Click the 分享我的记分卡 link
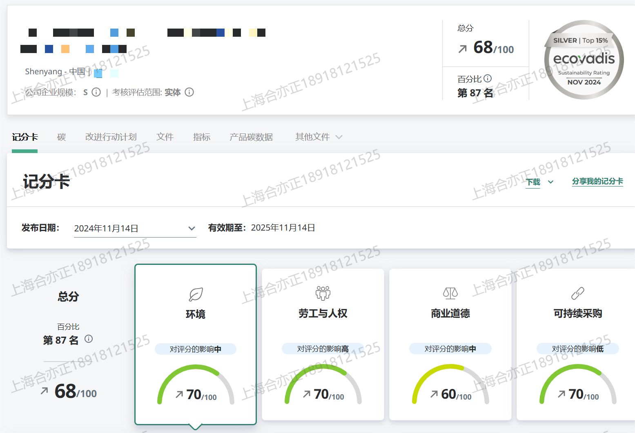 pyautogui.click(x=597, y=182)
